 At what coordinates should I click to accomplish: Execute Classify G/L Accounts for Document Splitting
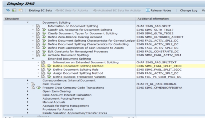(44, 30)
